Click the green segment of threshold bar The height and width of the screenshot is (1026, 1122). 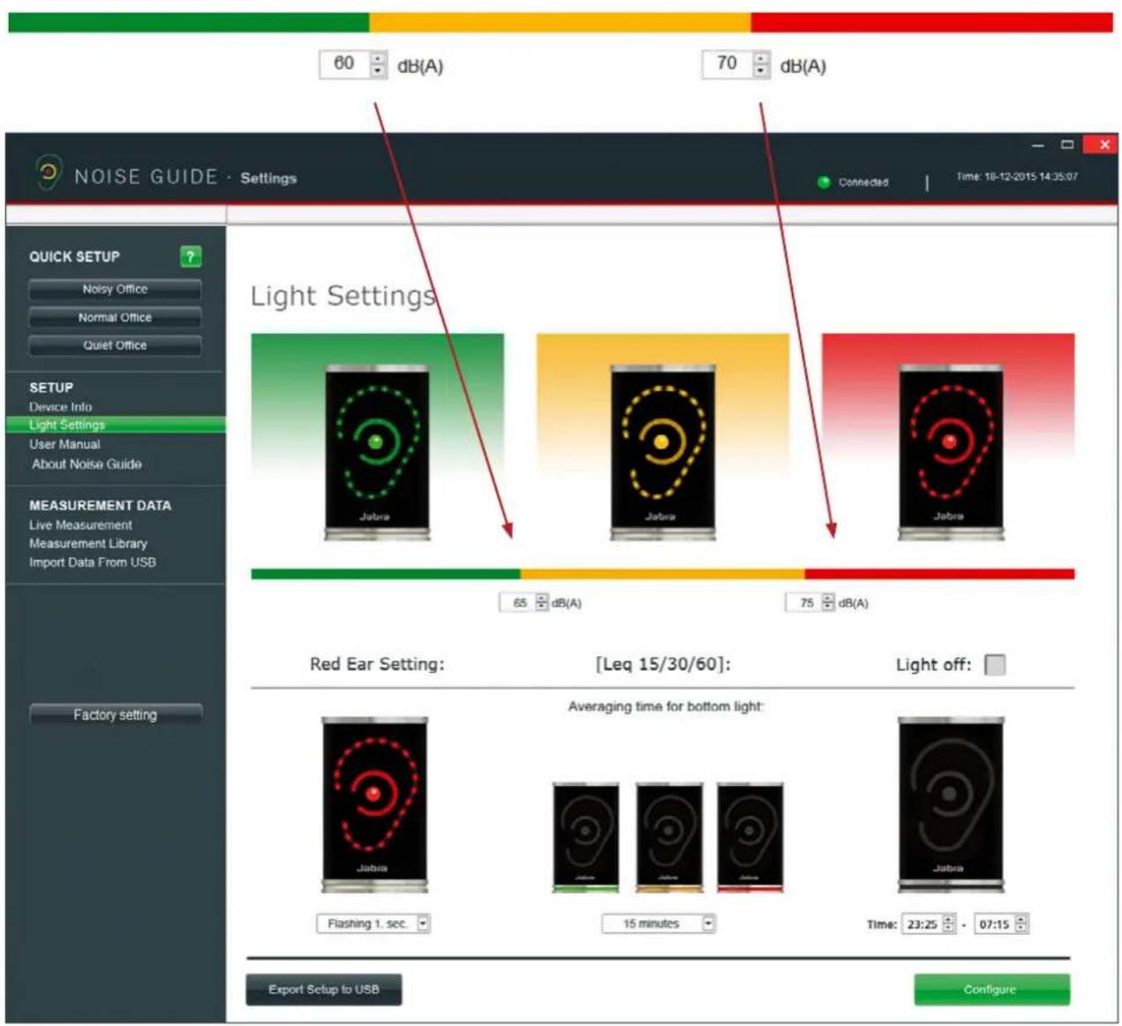pyautogui.click(x=386, y=574)
